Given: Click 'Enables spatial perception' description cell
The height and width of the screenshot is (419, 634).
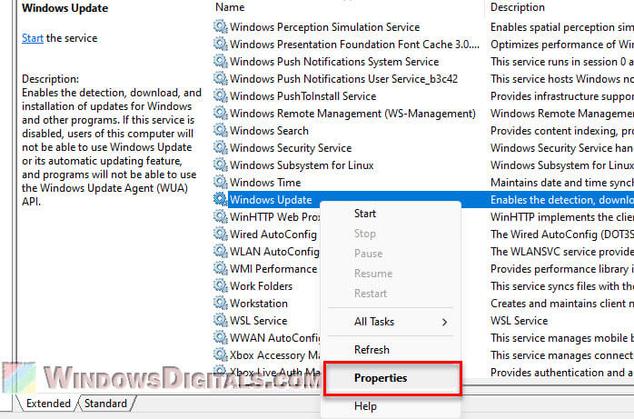Looking at the screenshot, I should pyautogui.click(x=562, y=26).
